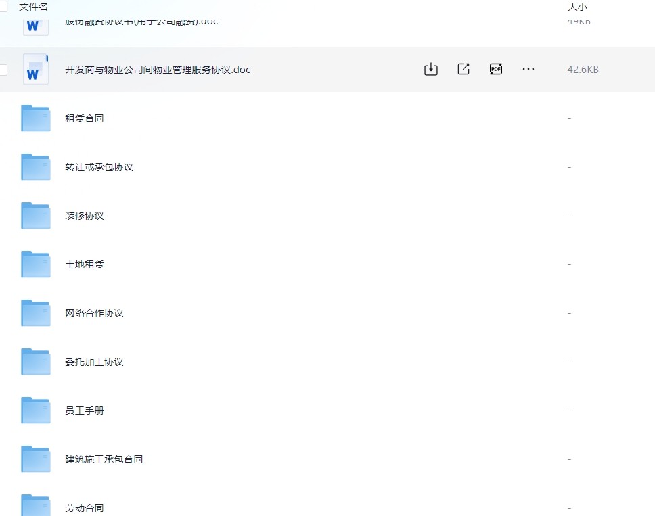
Task: Select the 建筑施工承包合同 folder name
Action: point(104,460)
